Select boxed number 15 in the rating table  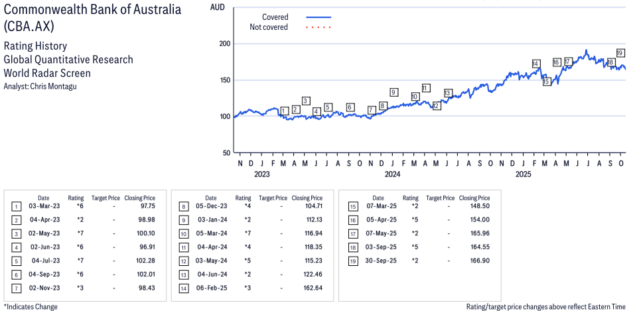[x=353, y=207]
